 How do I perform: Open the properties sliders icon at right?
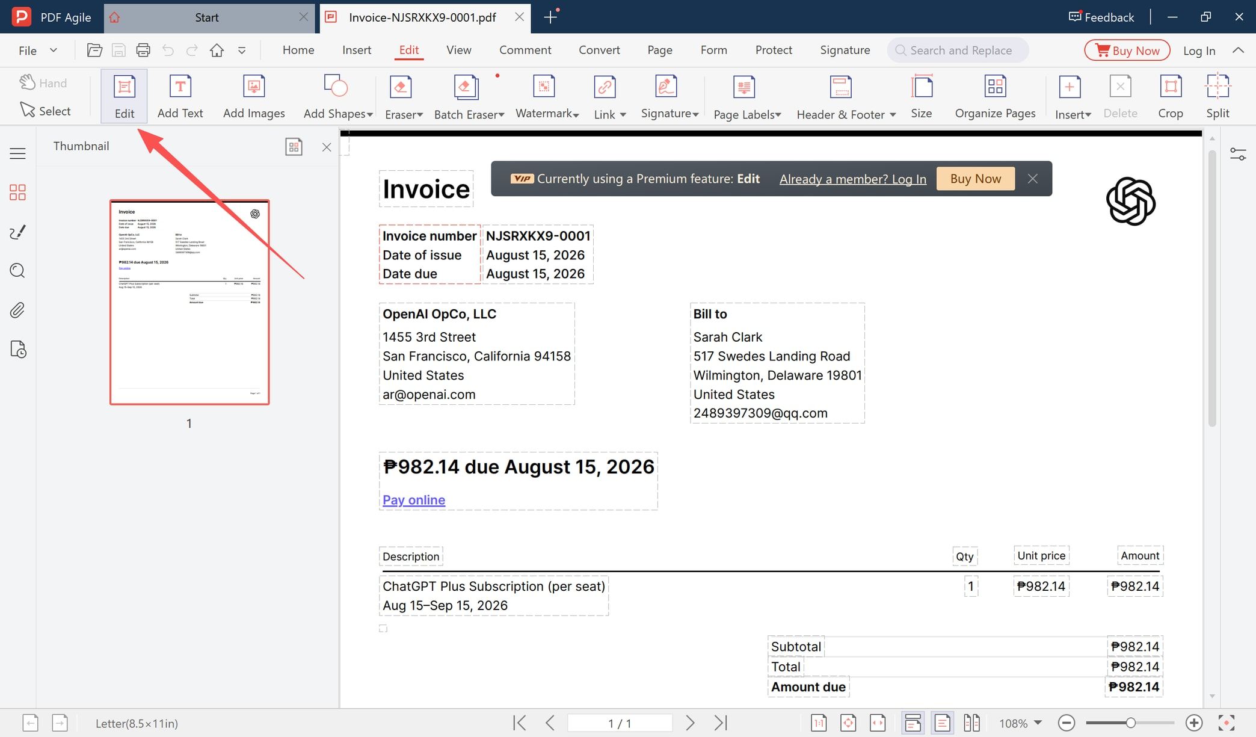[1238, 155]
